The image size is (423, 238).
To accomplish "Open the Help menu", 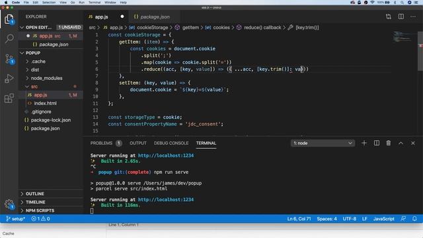I will (x=124, y=3).
